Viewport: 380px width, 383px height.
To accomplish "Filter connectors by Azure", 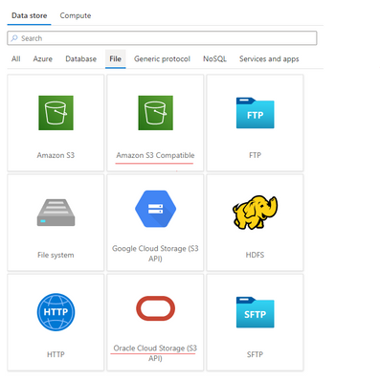I will pos(43,59).
